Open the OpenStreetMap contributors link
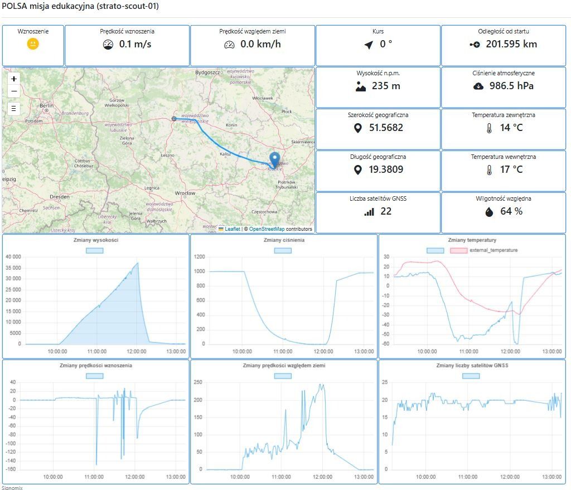571x490 pixels. coord(266,229)
